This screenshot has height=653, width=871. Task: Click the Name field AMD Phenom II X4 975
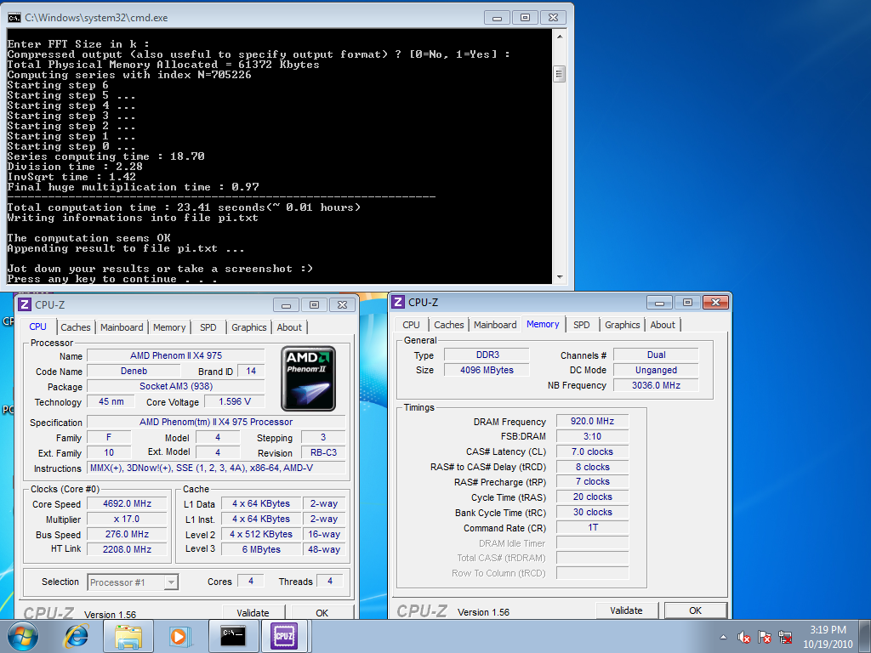pyautogui.click(x=176, y=355)
